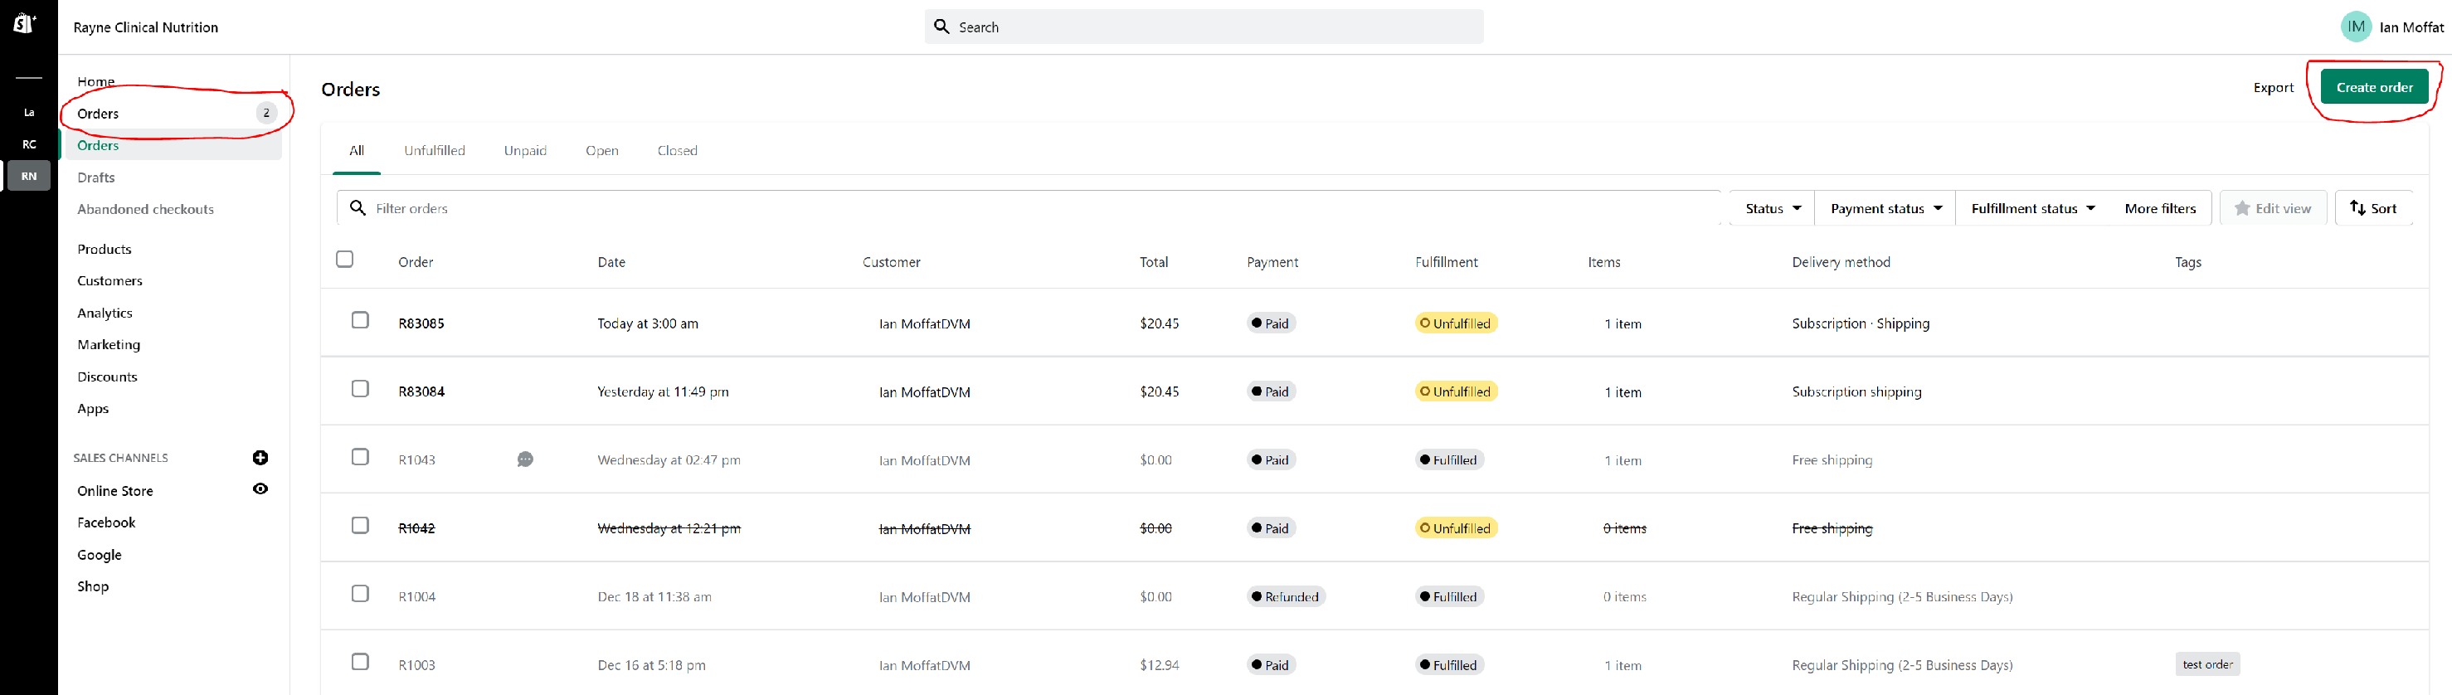Screen dimensions: 2452x695
Task: Check the box for order R83085
Action: 360,320
